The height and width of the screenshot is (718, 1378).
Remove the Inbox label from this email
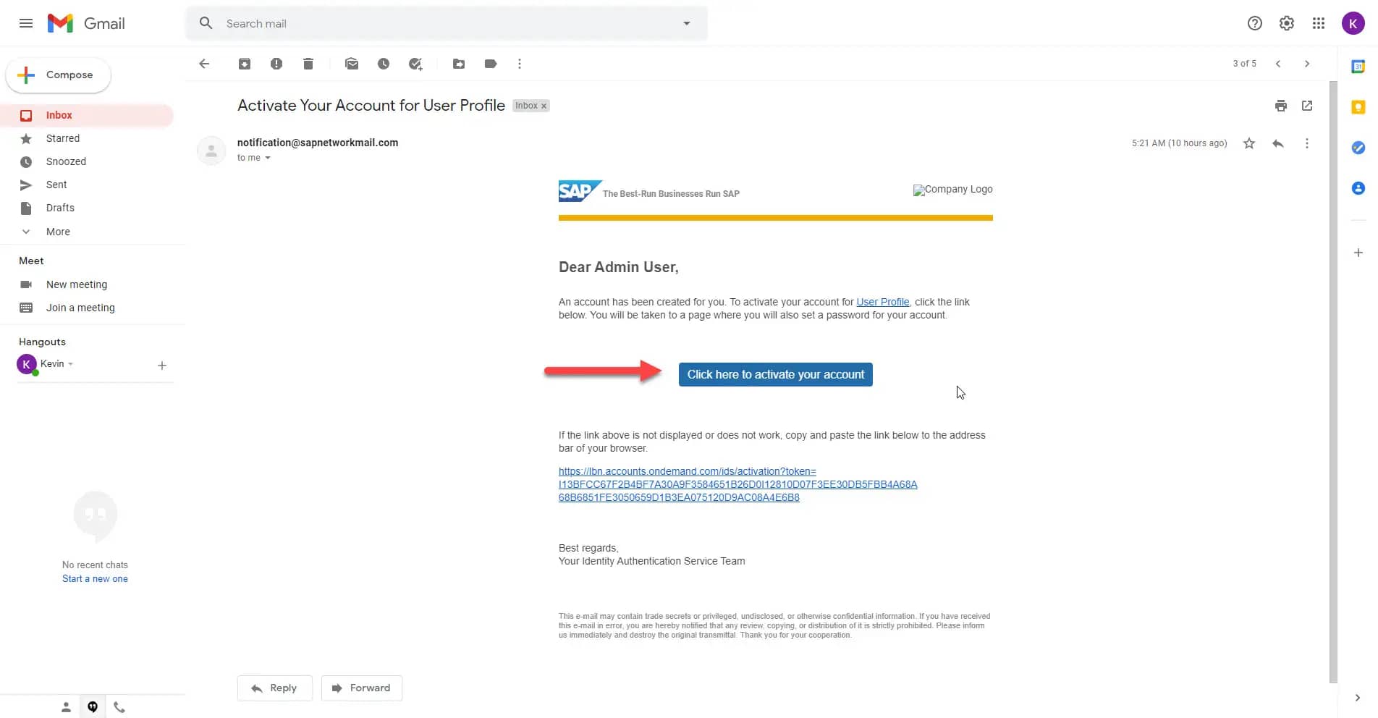pyautogui.click(x=544, y=106)
